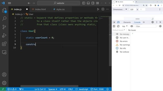The image size is (163, 91).
Task: Click the editor vertical scrollbar
Action: 110,41
